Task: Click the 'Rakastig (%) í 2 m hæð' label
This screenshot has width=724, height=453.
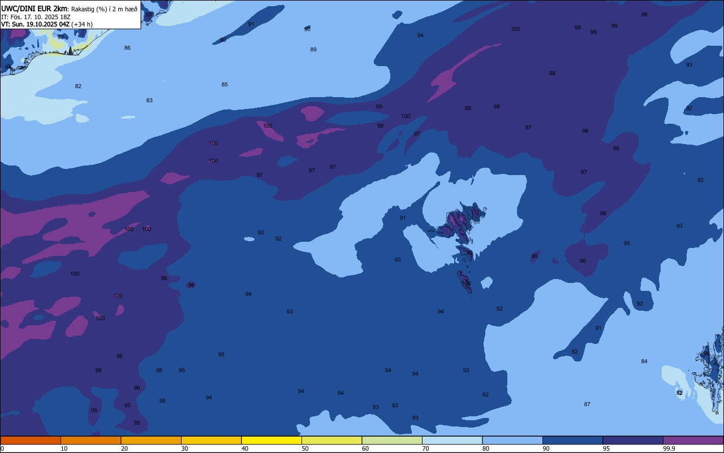Action: [104, 9]
